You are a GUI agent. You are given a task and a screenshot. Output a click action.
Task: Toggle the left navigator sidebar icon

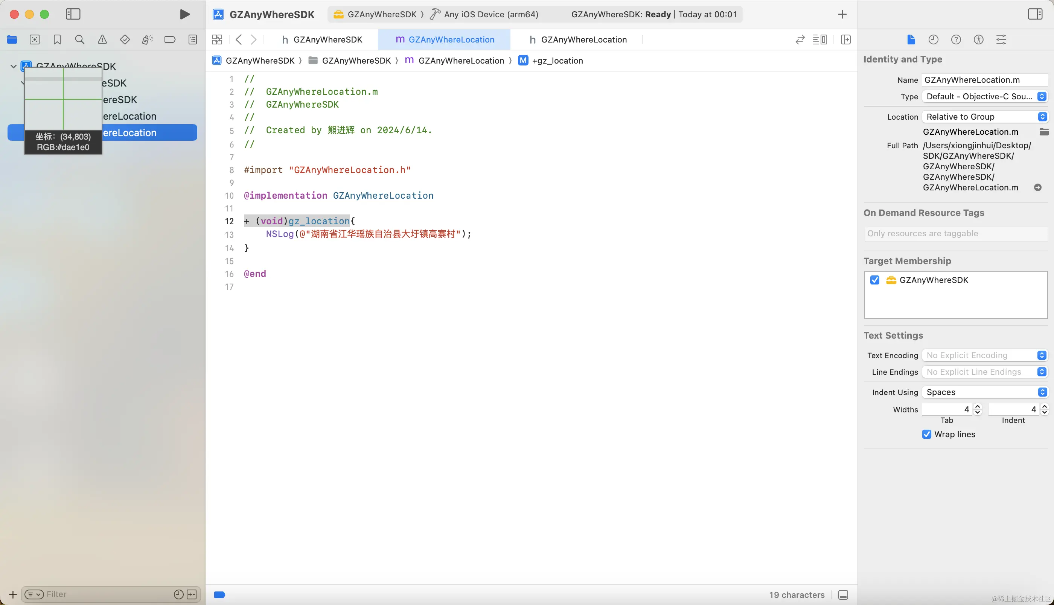(x=73, y=14)
